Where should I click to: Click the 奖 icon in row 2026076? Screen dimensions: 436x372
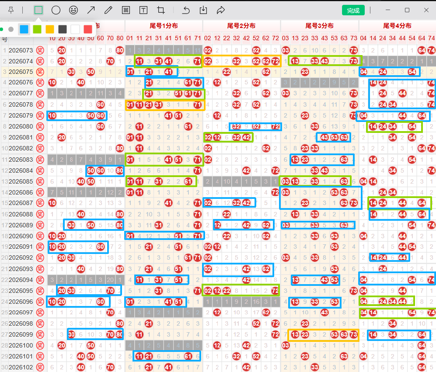pyautogui.click(x=40, y=82)
